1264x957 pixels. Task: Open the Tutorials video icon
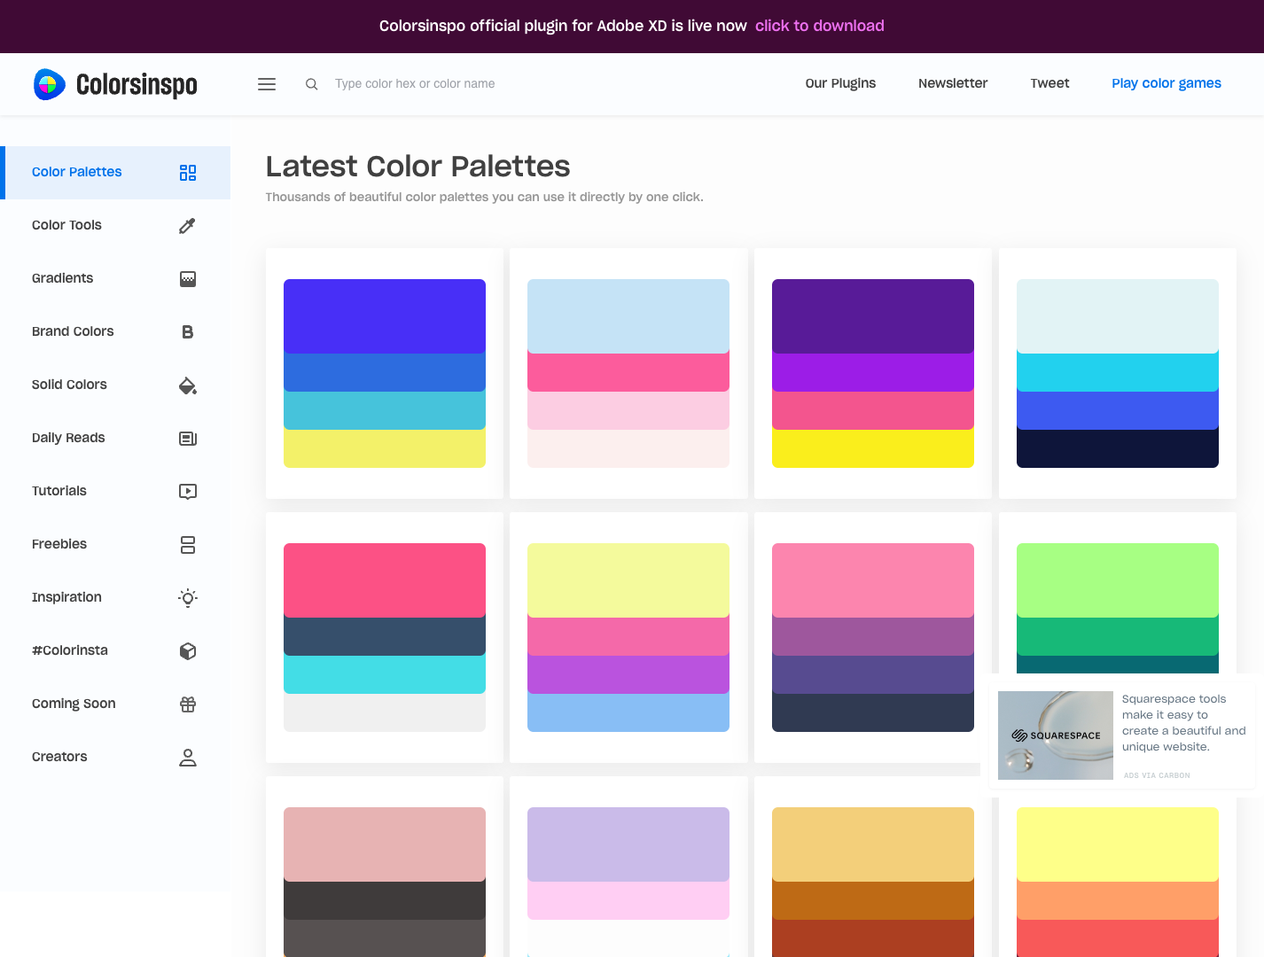tap(187, 491)
